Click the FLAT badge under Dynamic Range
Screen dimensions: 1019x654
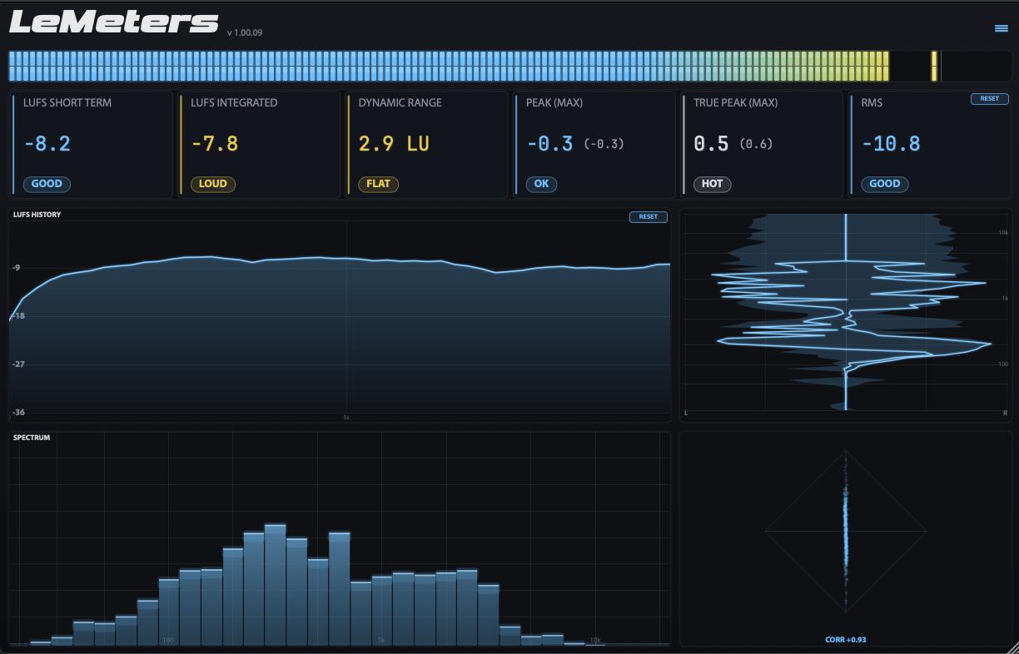click(379, 184)
